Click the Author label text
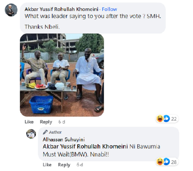The image size is (193, 171). 55,132
